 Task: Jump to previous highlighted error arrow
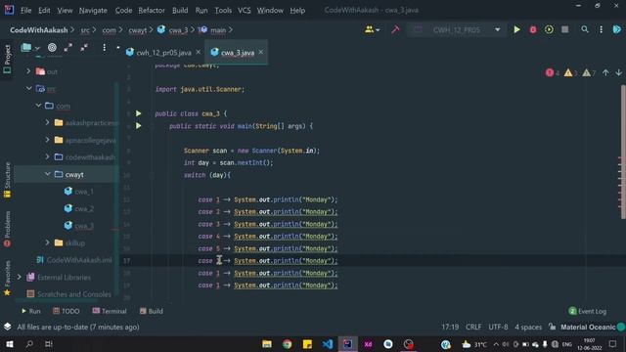coord(605,72)
